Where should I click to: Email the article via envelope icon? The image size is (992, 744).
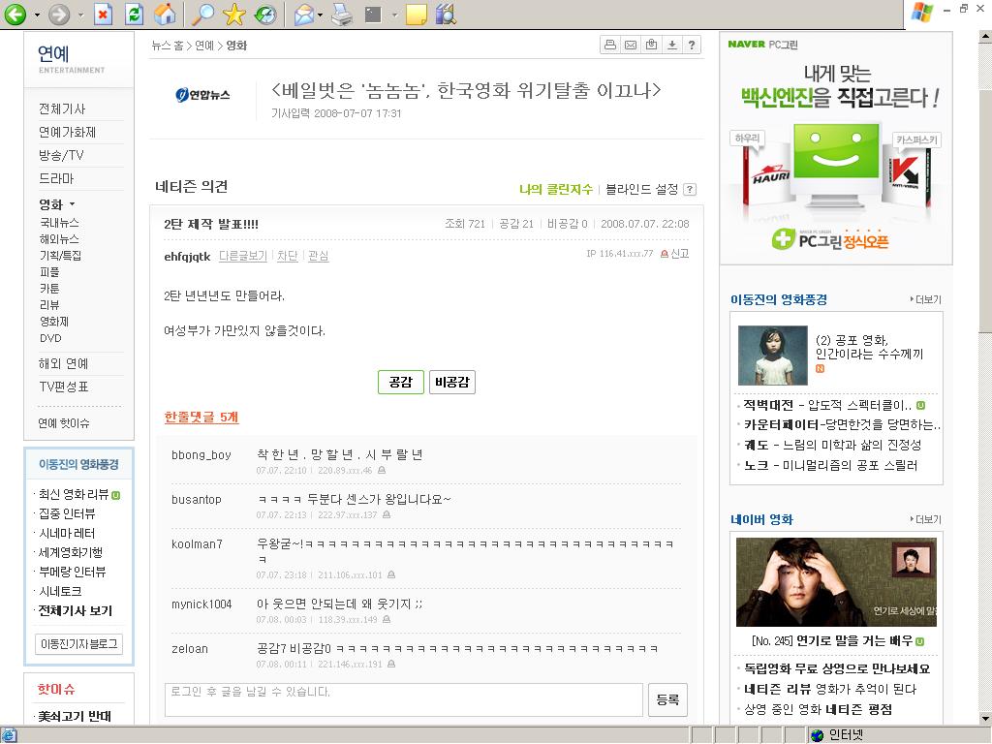631,45
